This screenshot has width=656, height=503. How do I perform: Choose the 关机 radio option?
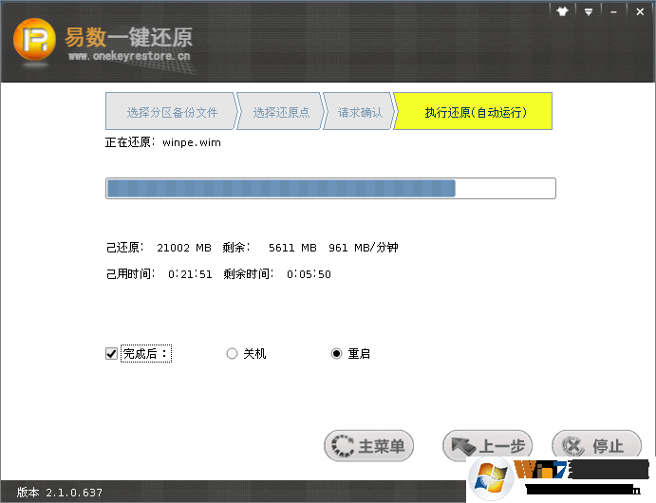[x=232, y=354]
